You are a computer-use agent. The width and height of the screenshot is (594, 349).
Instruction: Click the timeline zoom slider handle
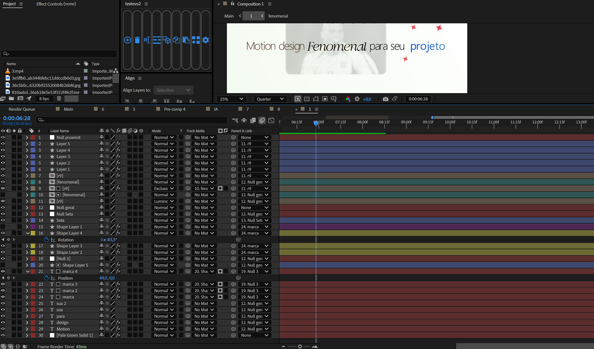tap(300, 347)
